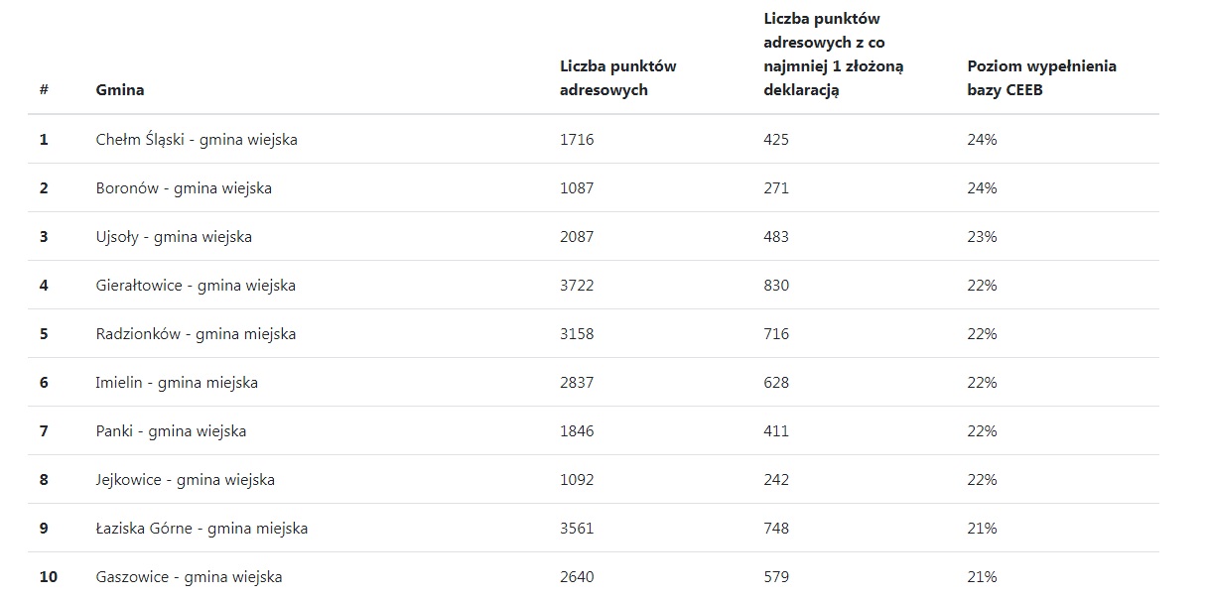Click the 1716 address points value
Viewport: 1208px width, 598px height.
577,140
